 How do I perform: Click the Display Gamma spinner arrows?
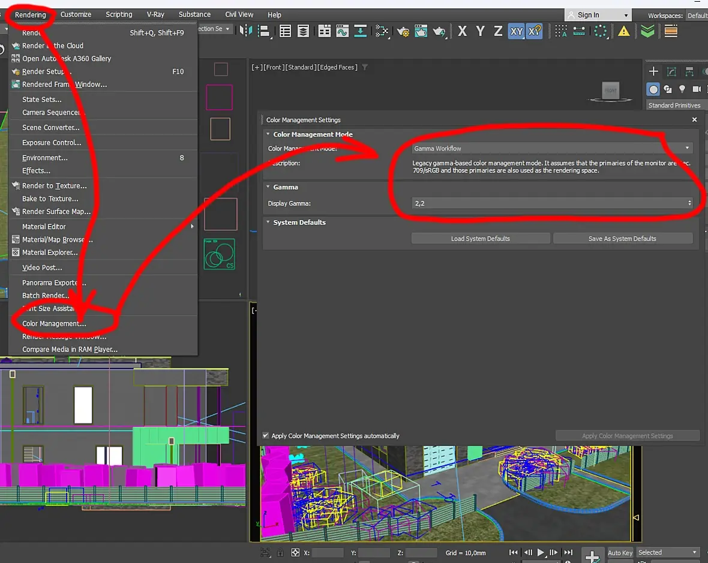click(x=689, y=203)
